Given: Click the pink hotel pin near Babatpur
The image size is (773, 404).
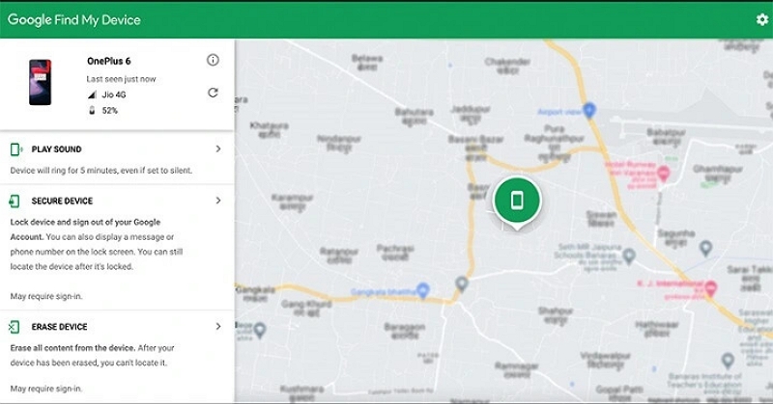Looking at the screenshot, I should click(x=663, y=175).
